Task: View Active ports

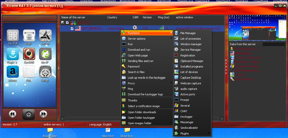Action: [x=192, y=94]
